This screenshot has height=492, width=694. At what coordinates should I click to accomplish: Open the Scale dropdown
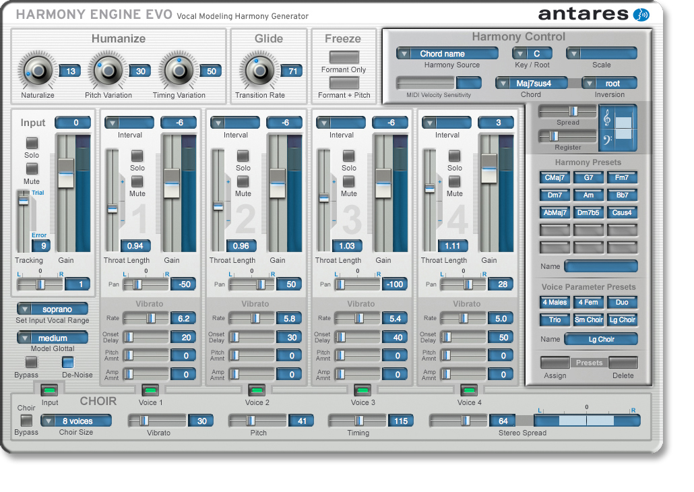click(x=602, y=54)
